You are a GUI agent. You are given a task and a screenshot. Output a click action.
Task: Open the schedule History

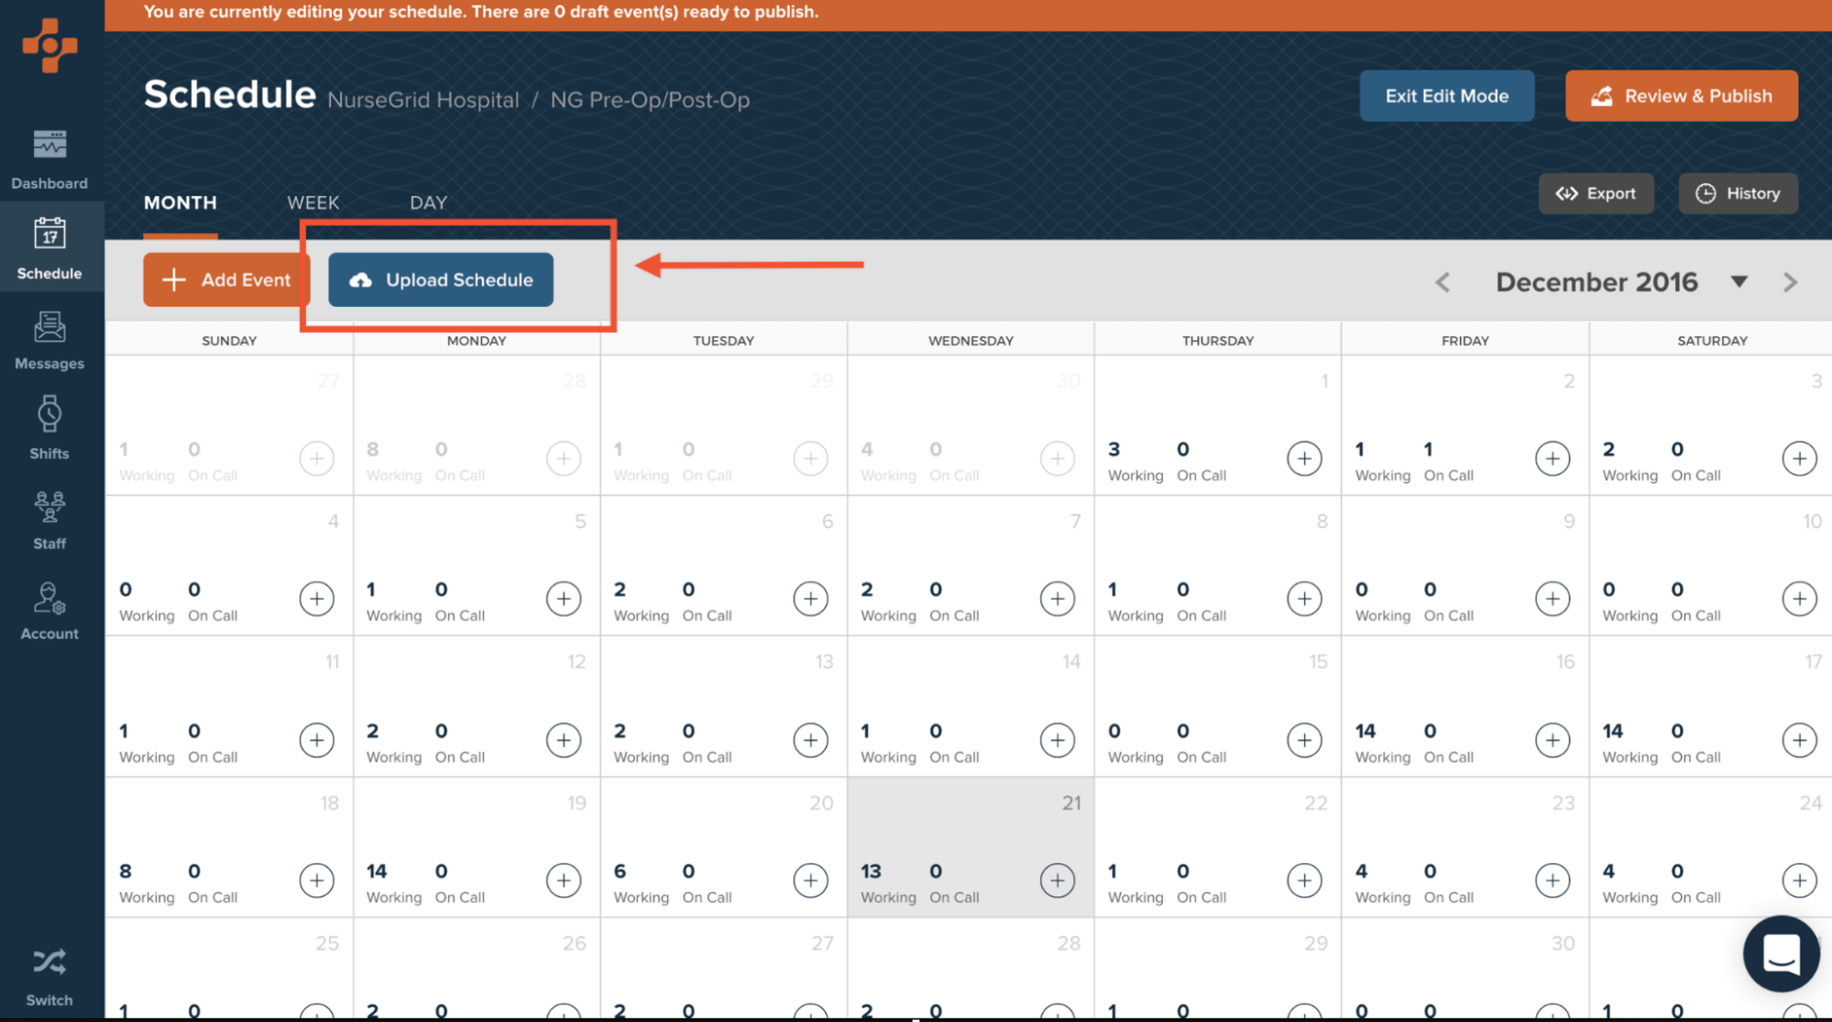(1738, 193)
